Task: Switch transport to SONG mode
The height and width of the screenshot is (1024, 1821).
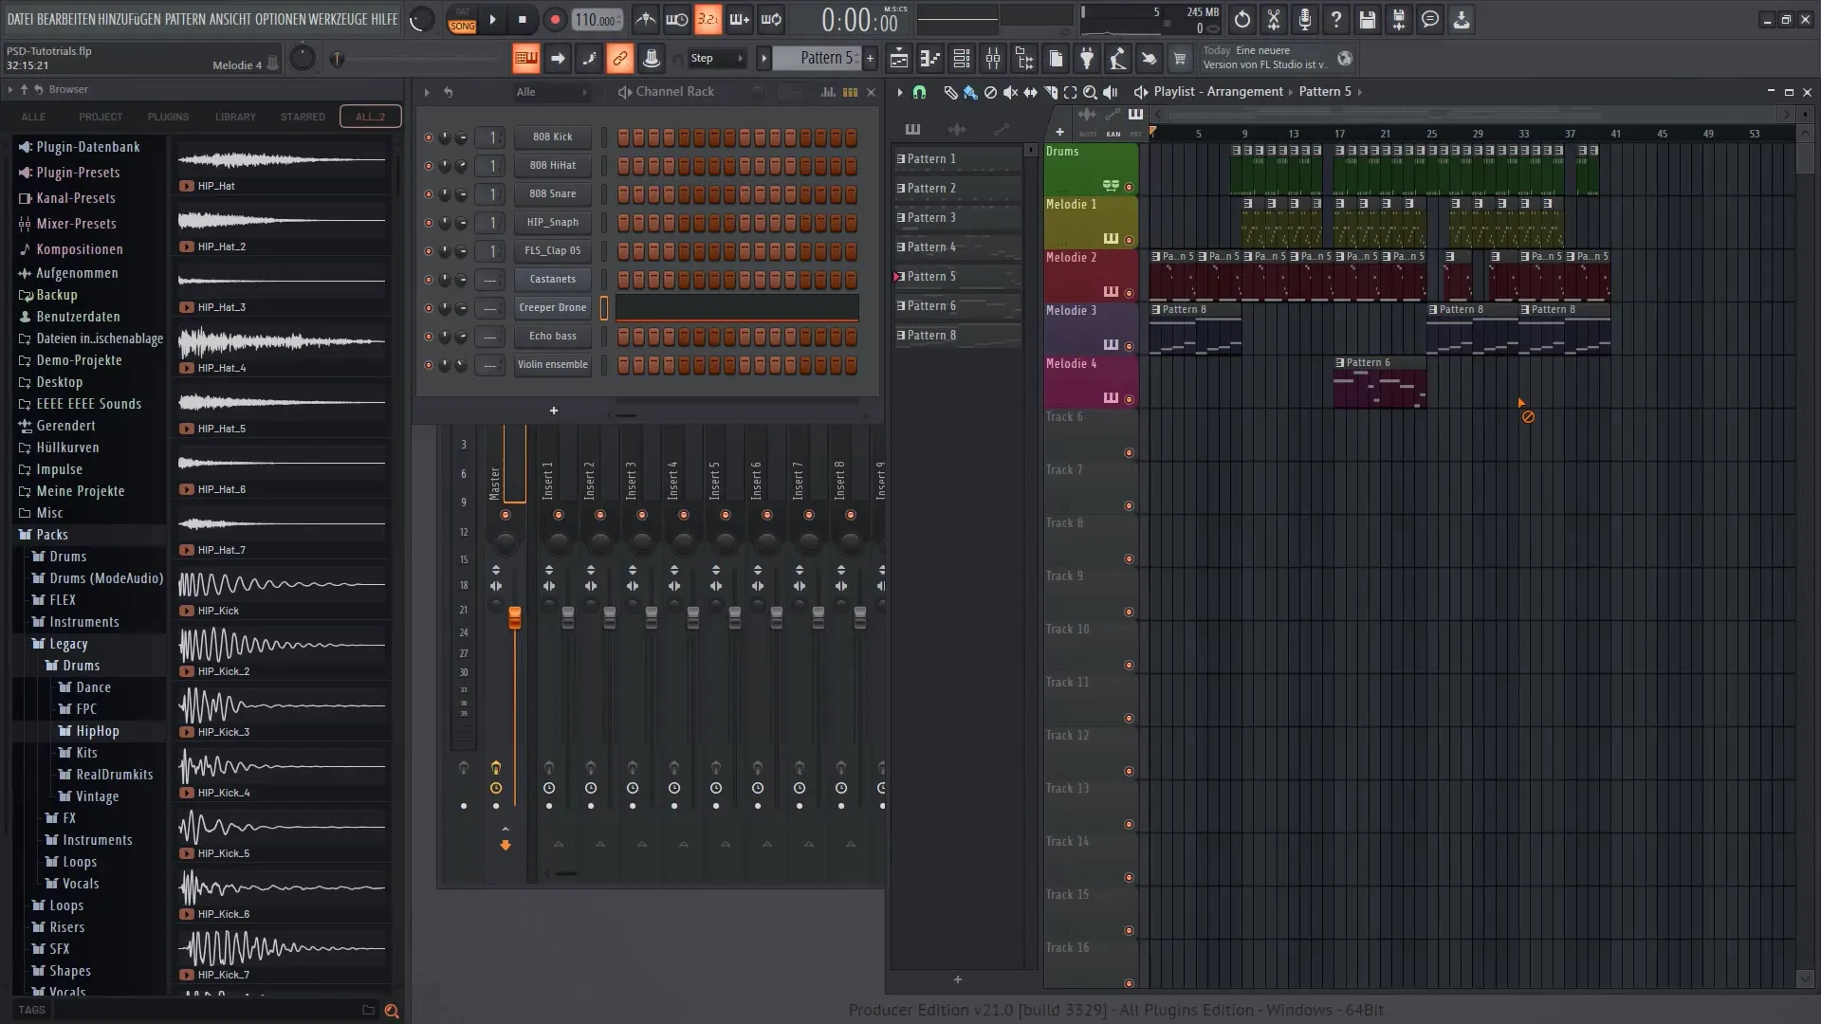Action: 462,26
